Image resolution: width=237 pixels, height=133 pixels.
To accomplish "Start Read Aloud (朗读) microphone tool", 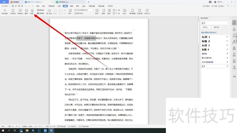I will click(32, 11).
